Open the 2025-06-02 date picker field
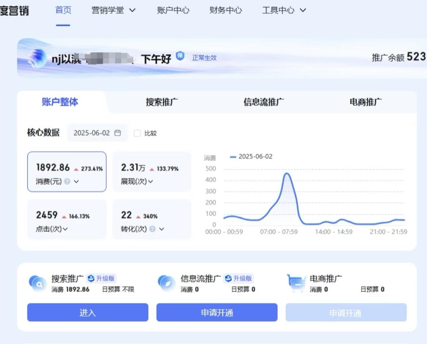The width and height of the screenshot is (427, 344). coord(97,133)
